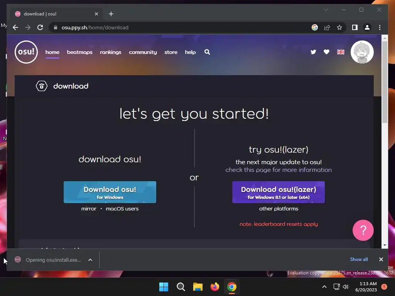
Task: Open the beatmaps nav menu
Action: click(79, 52)
